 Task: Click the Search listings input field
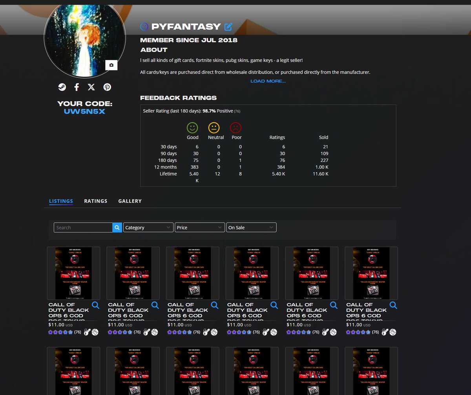(x=83, y=228)
